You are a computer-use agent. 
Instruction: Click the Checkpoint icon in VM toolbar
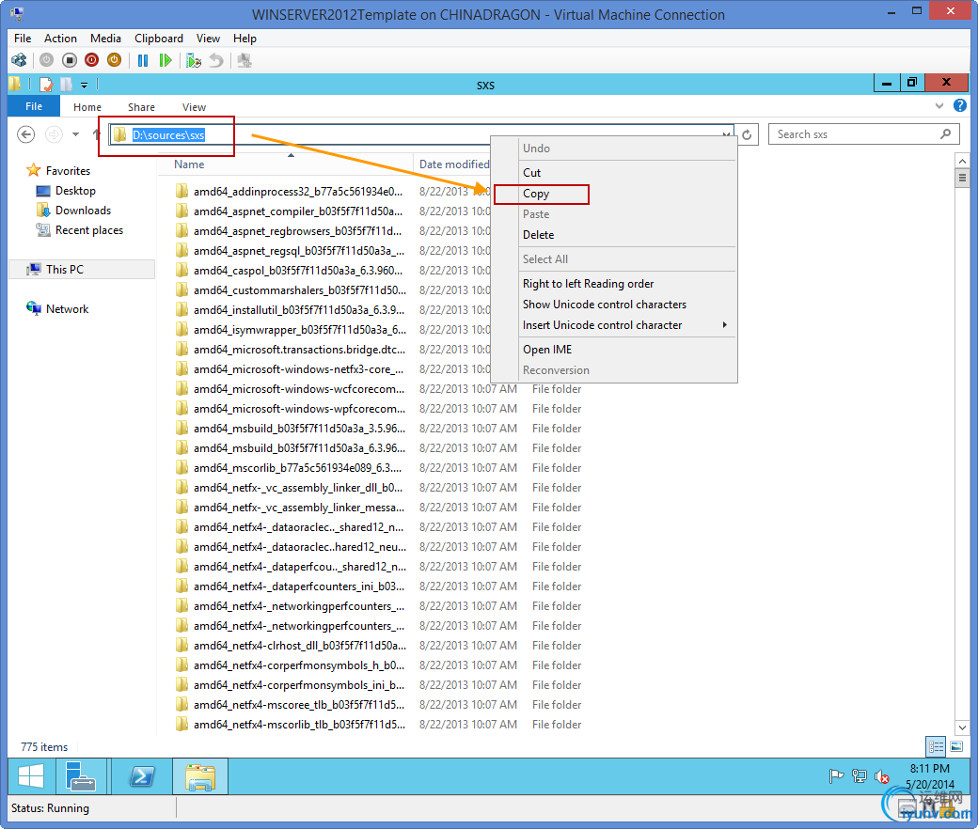(194, 60)
